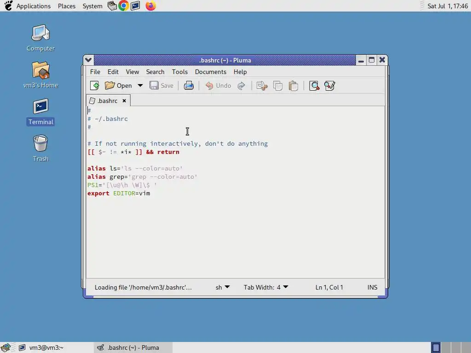The height and width of the screenshot is (353, 471).
Task: Open the Search menu
Action: [x=155, y=72]
